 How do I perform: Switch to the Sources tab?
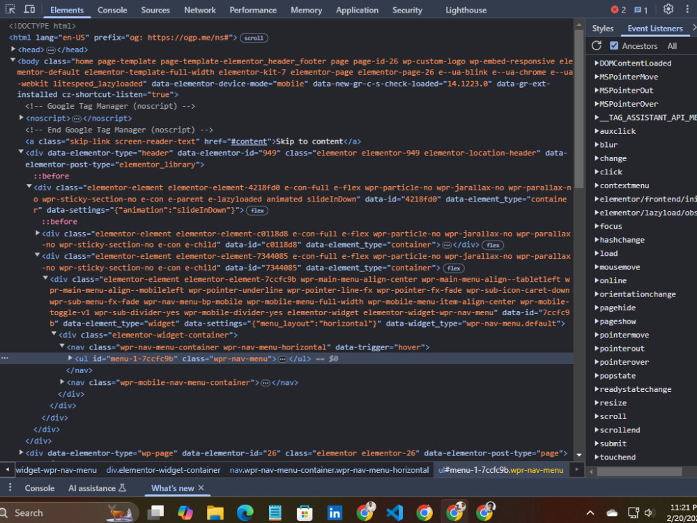click(155, 10)
